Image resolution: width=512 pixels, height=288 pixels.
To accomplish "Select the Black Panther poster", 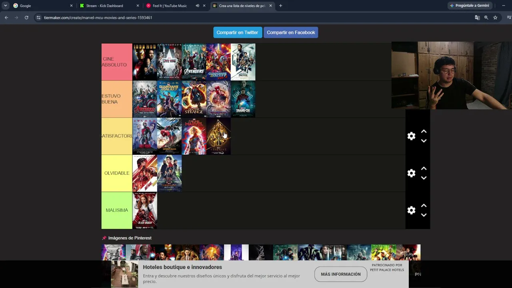I will 243,62.
